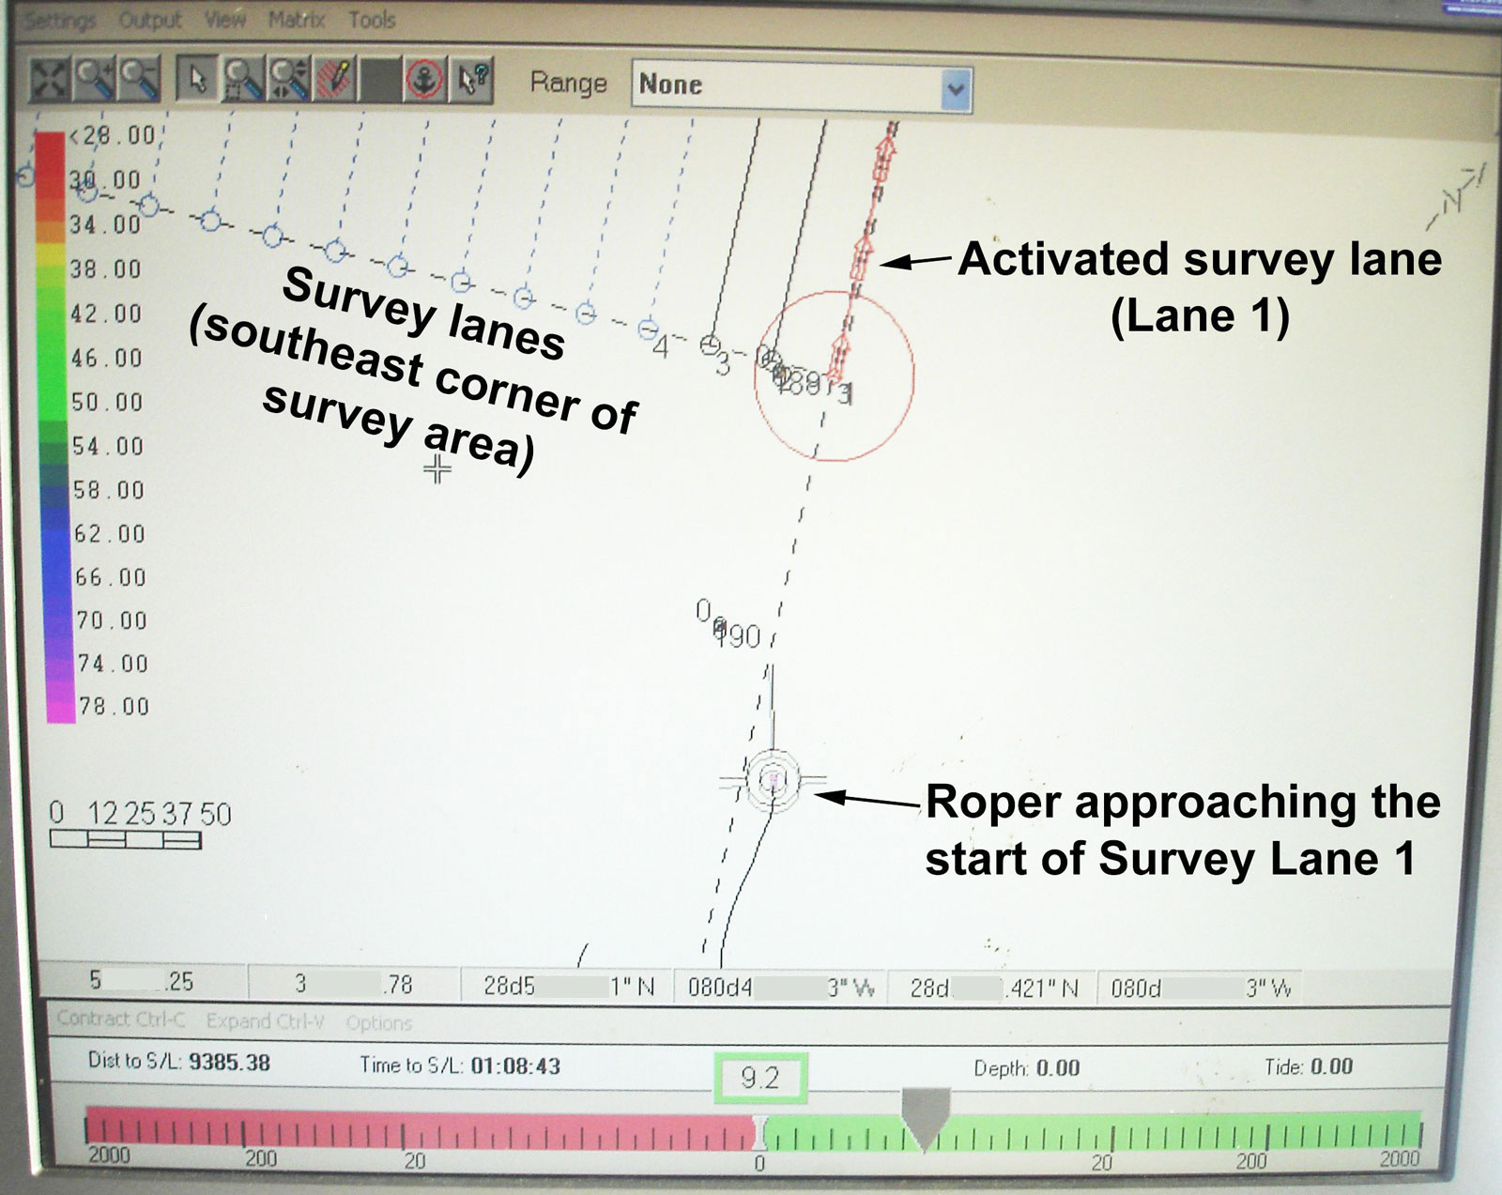
Task: Click the green-boxed 9.2 off-track value
Action: (x=759, y=1078)
